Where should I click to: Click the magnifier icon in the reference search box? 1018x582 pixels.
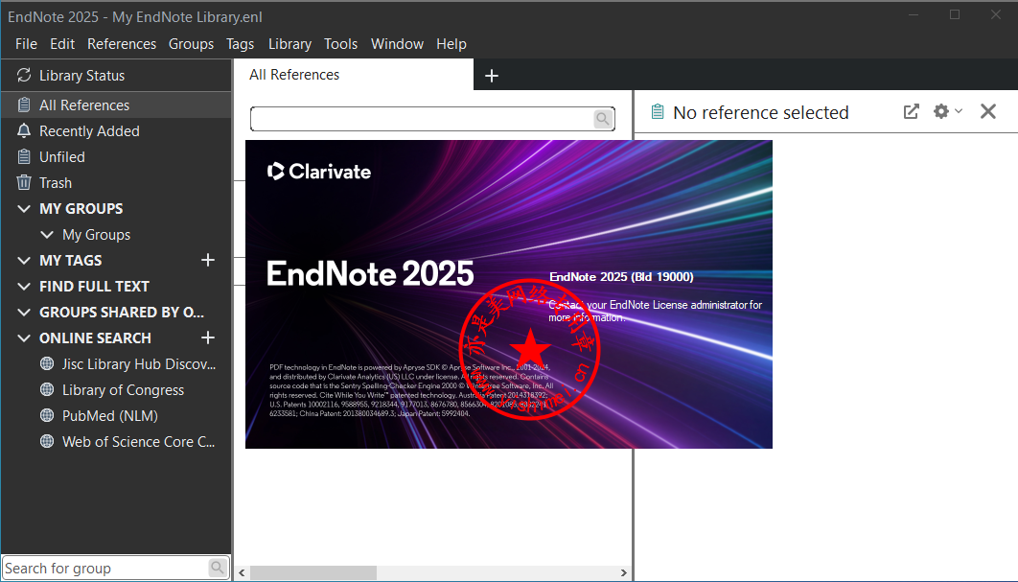point(603,119)
